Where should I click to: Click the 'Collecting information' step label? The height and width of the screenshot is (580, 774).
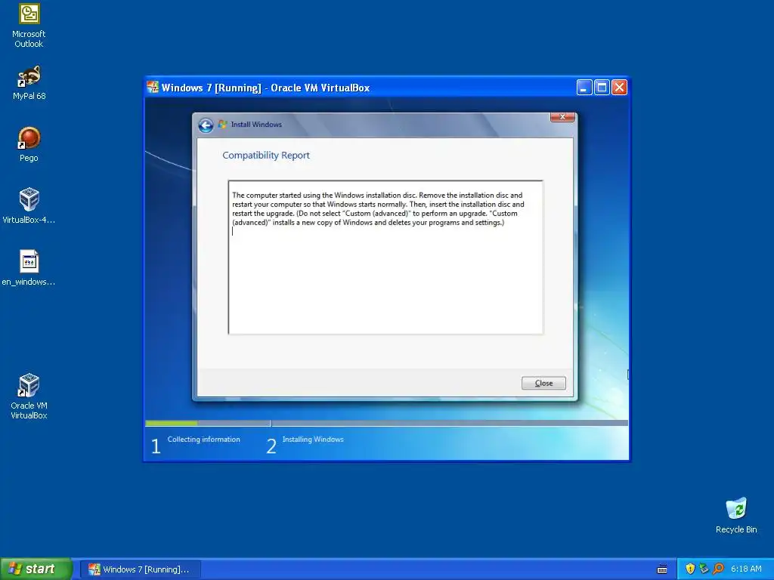[204, 440]
